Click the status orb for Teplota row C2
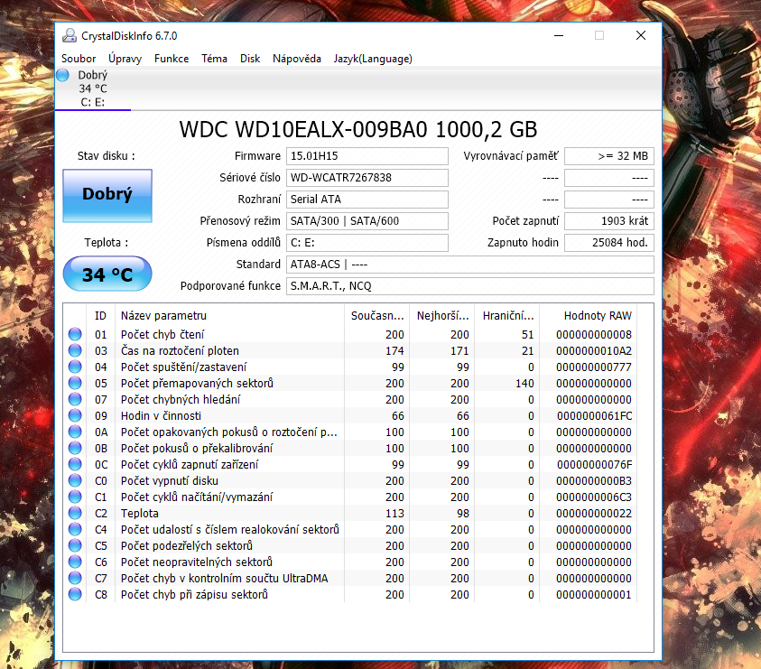761x669 pixels. coord(75,513)
